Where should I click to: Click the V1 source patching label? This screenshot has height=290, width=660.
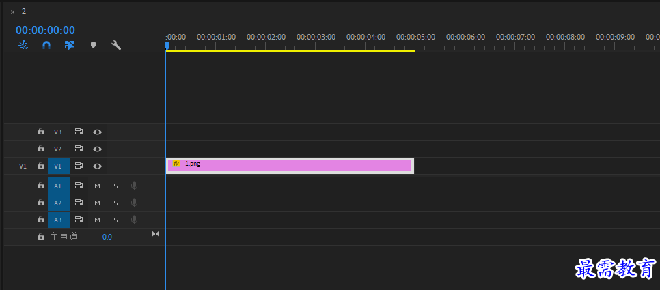[23, 166]
